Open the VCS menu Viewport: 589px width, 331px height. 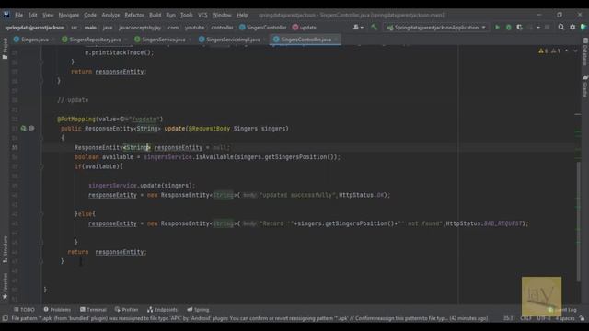point(202,15)
